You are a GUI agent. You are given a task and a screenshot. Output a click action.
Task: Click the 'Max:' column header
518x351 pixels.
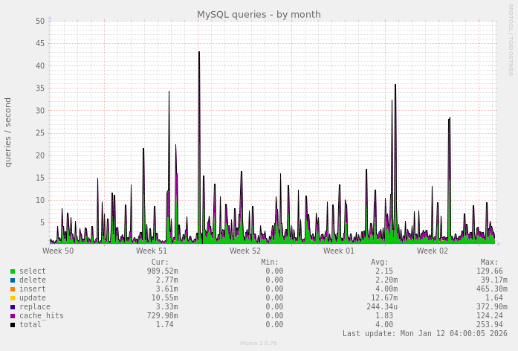(x=489, y=262)
